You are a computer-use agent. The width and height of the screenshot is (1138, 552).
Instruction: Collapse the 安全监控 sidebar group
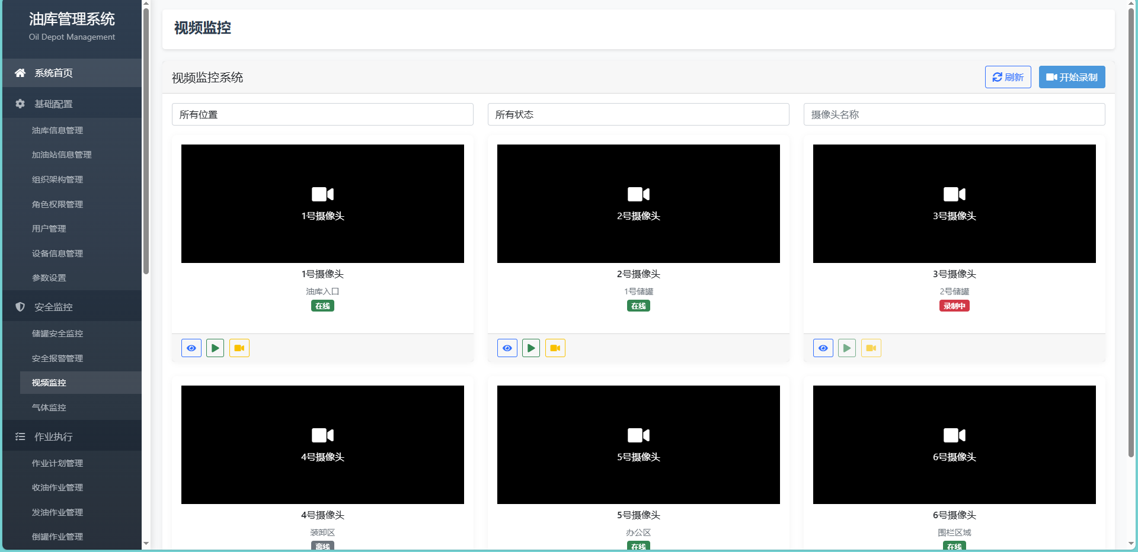pos(53,307)
